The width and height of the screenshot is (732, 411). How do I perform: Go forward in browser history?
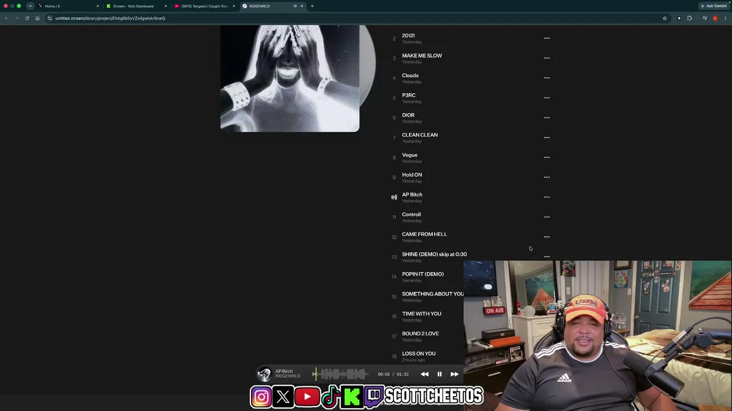(17, 18)
